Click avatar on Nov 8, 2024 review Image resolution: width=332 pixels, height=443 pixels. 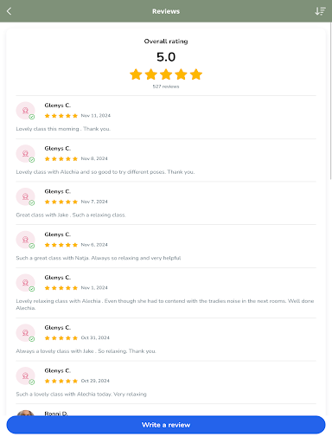point(25,153)
